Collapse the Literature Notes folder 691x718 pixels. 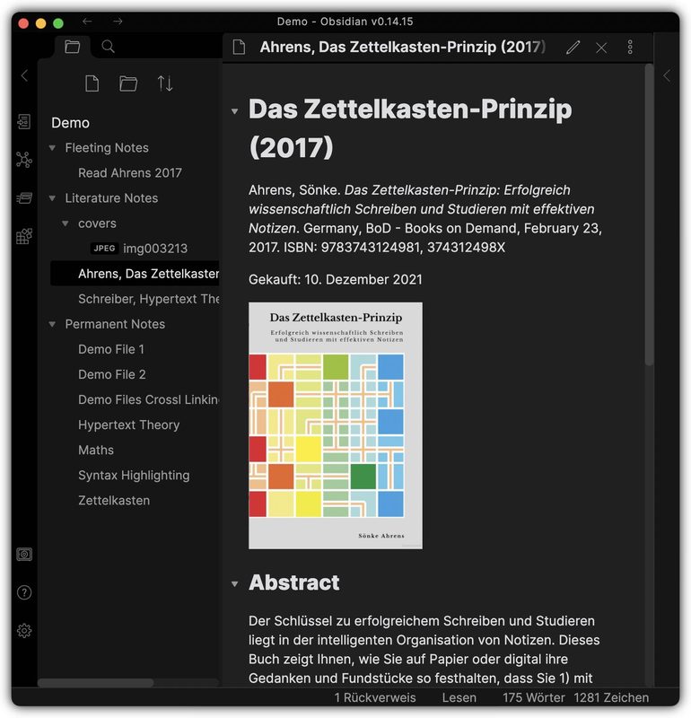52,198
